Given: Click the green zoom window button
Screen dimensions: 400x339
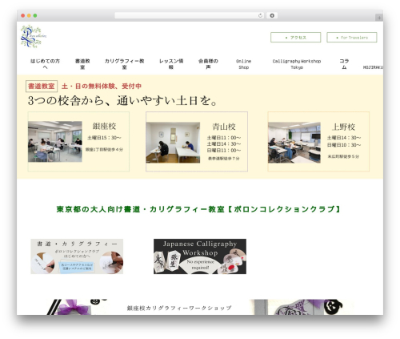Looking at the screenshot, I should coord(35,16).
